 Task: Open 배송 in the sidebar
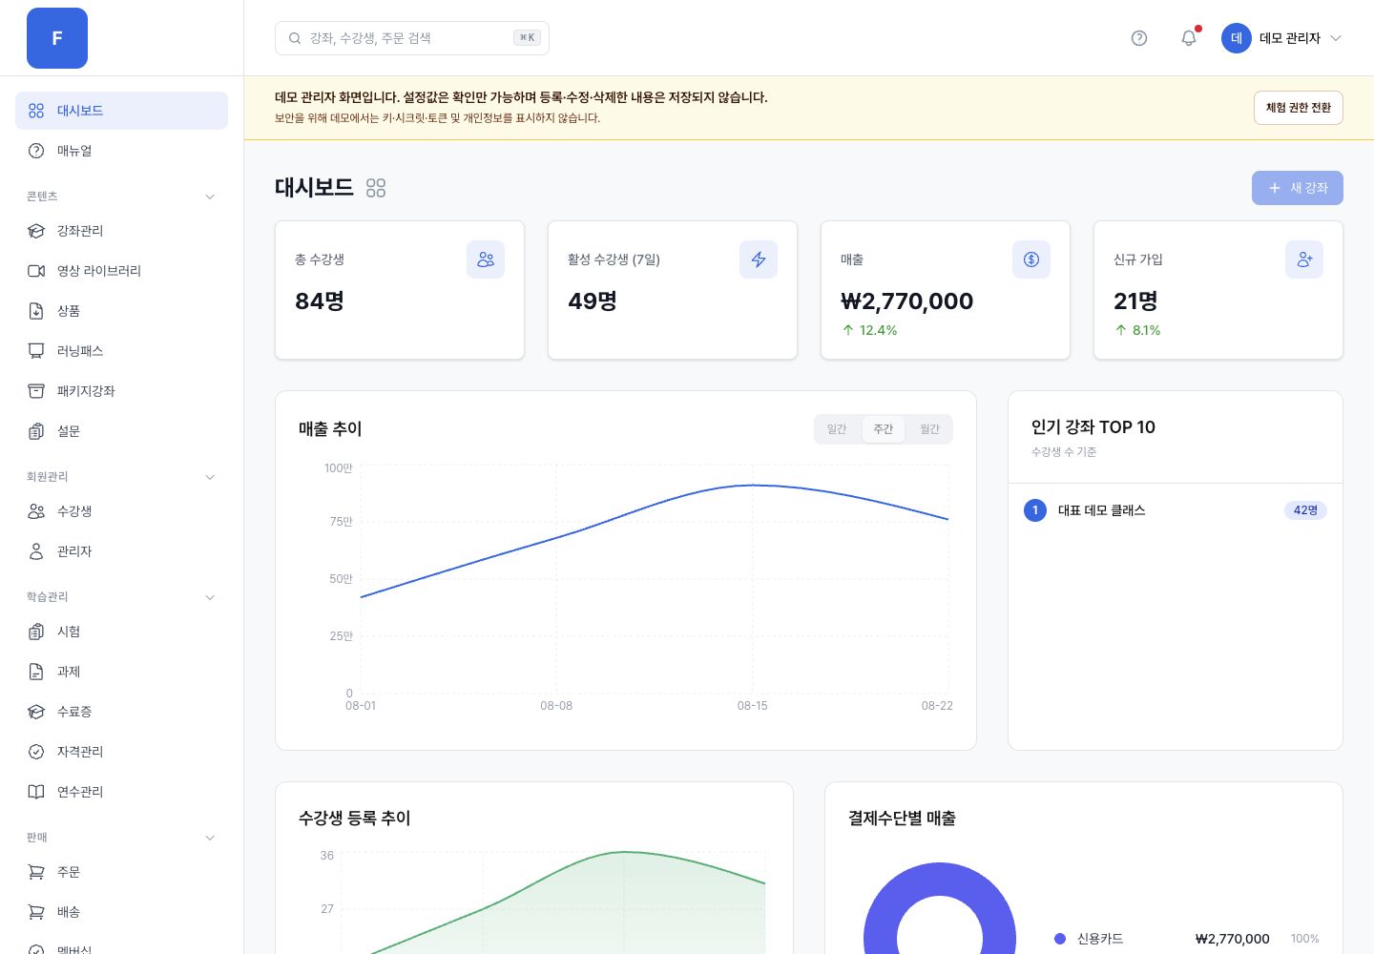pyautogui.click(x=121, y=912)
